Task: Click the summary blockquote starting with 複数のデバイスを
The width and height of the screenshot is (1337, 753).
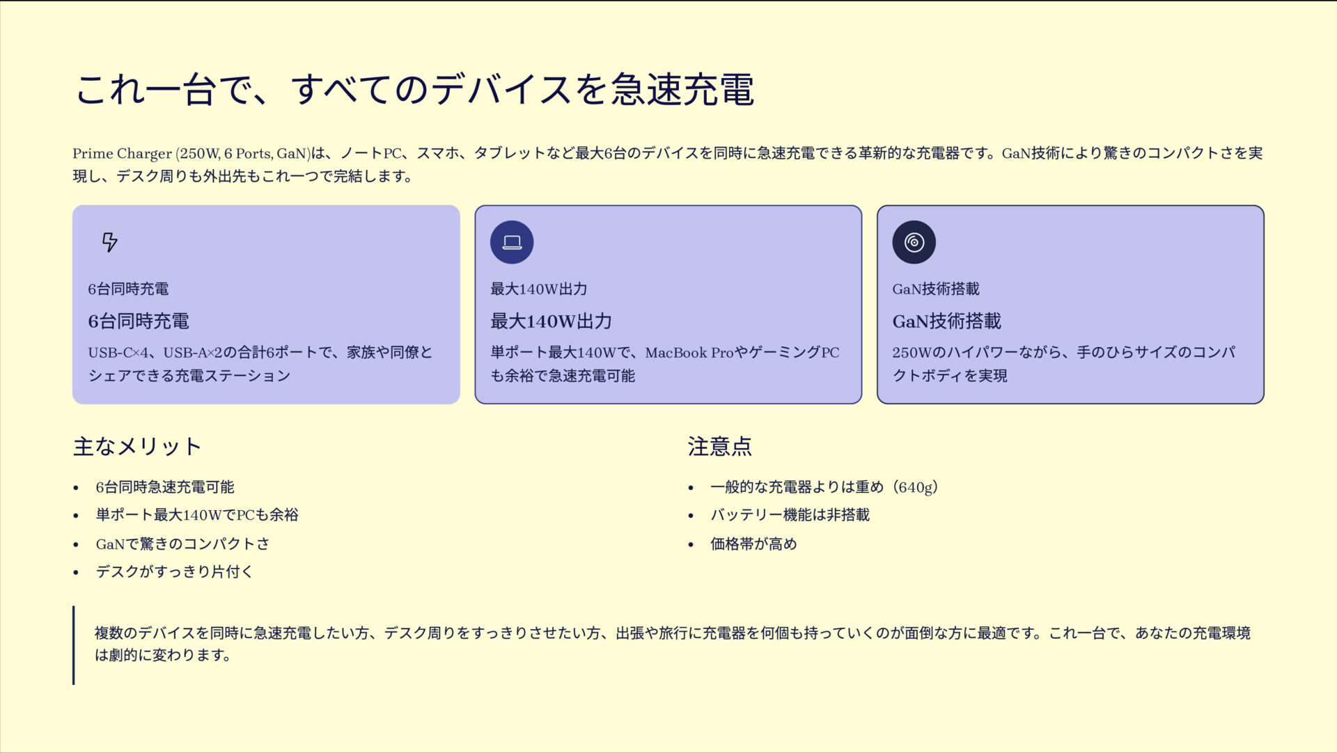Action: (x=672, y=644)
